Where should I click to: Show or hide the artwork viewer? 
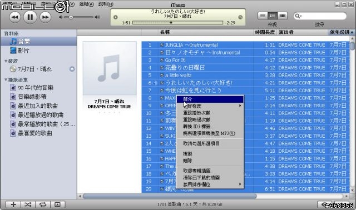(58, 204)
